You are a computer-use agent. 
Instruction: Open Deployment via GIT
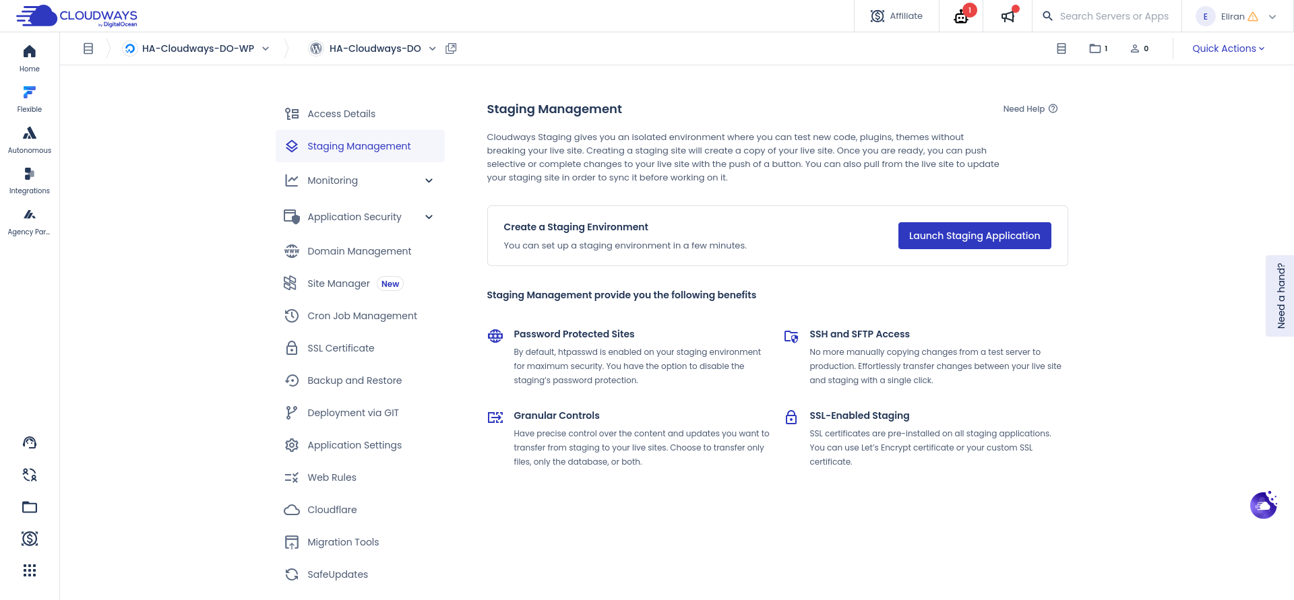pos(360,413)
